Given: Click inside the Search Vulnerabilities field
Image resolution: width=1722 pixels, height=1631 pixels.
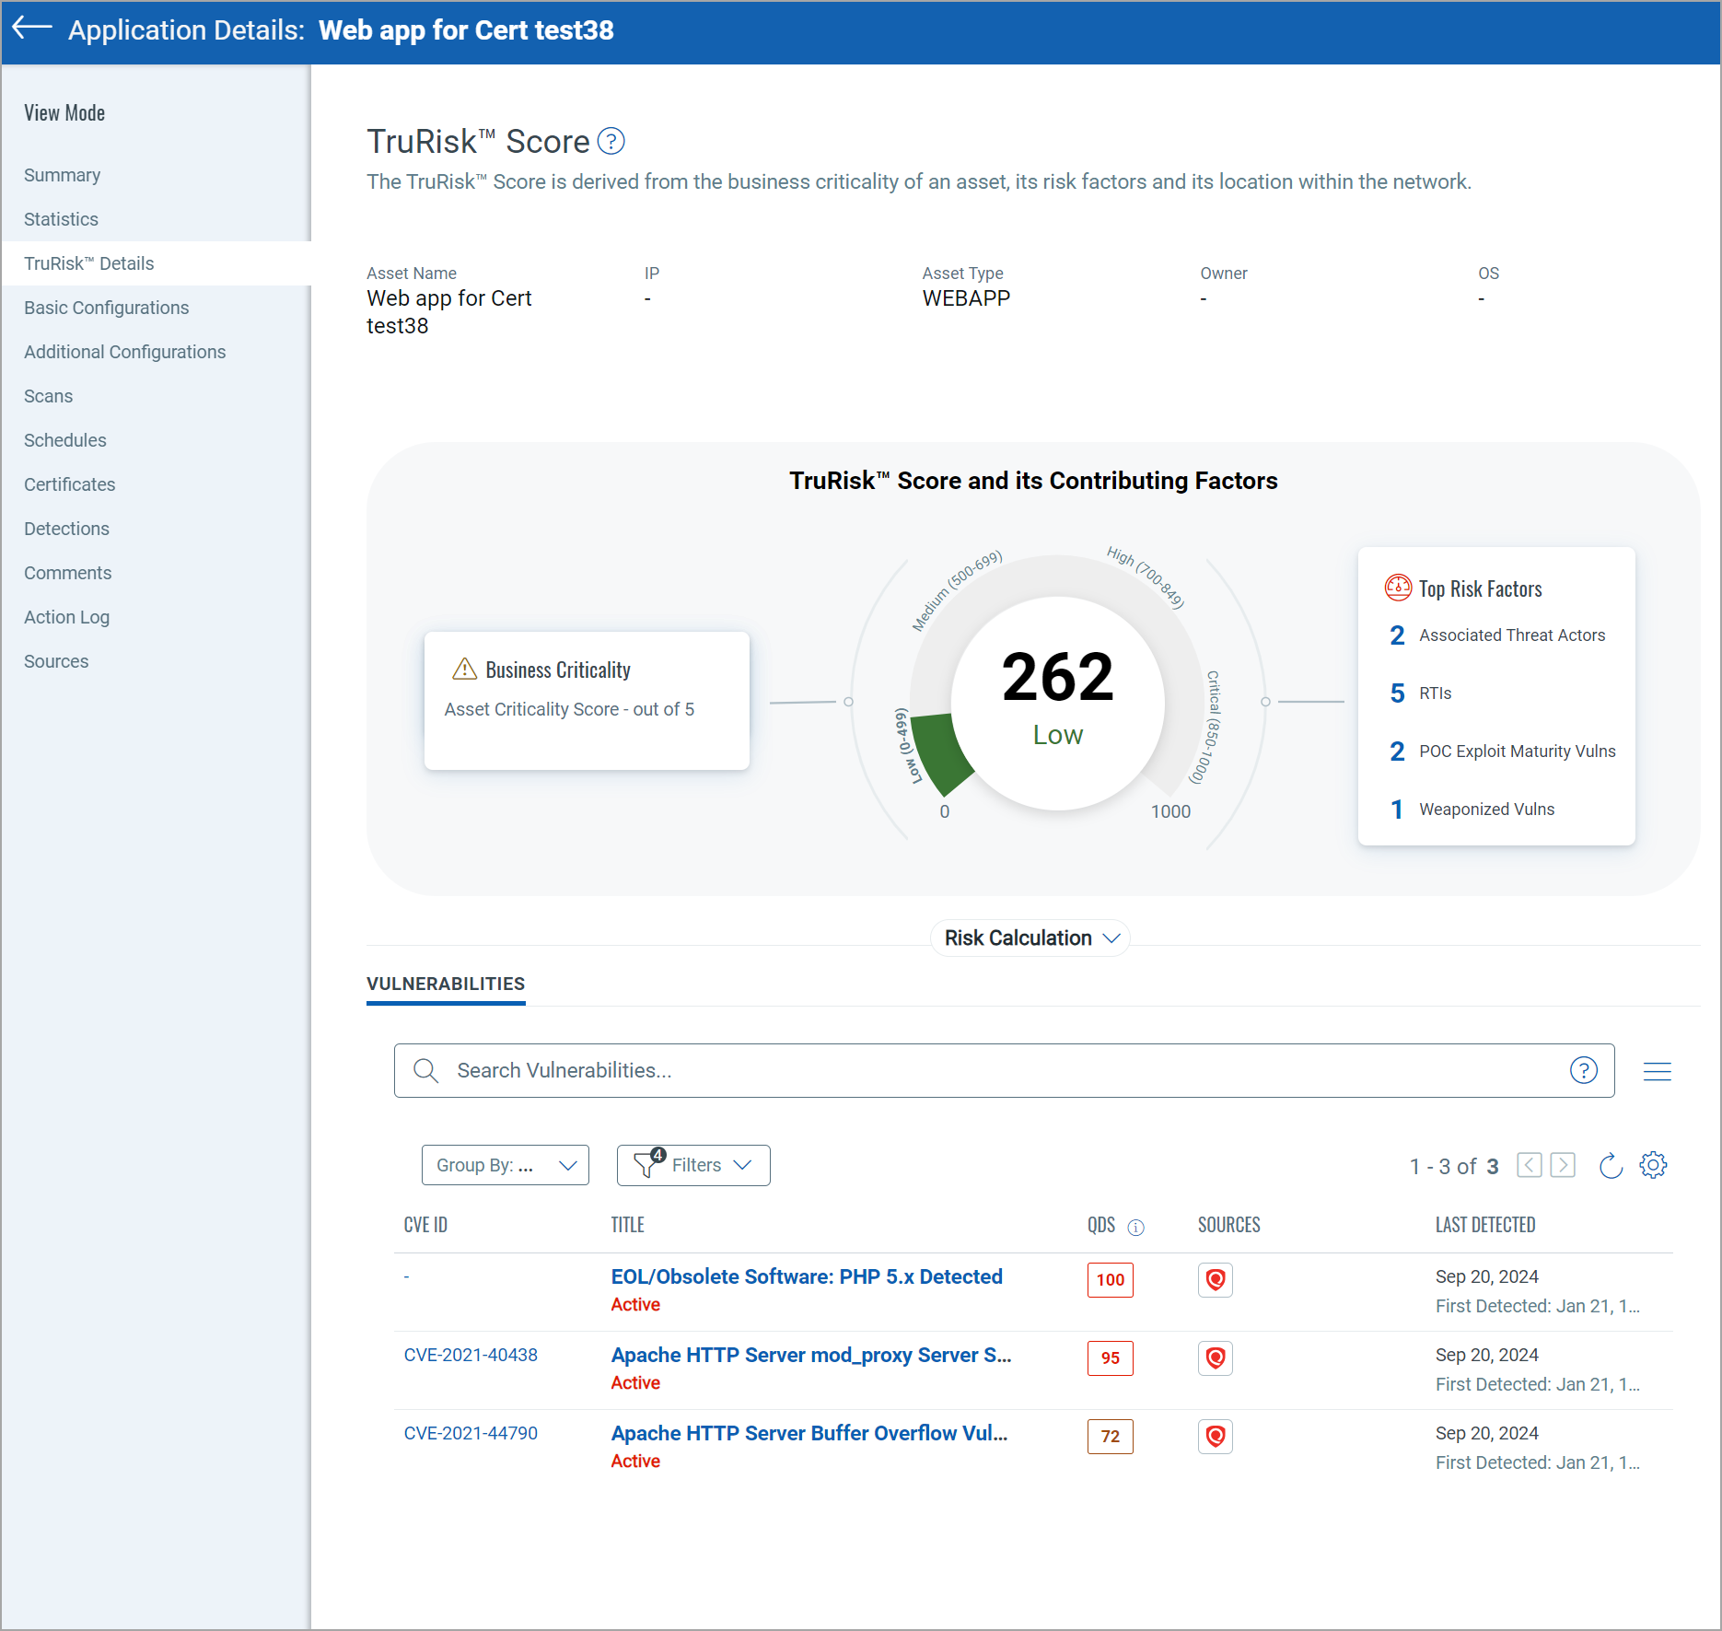Looking at the screenshot, I should [x=829, y=1070].
